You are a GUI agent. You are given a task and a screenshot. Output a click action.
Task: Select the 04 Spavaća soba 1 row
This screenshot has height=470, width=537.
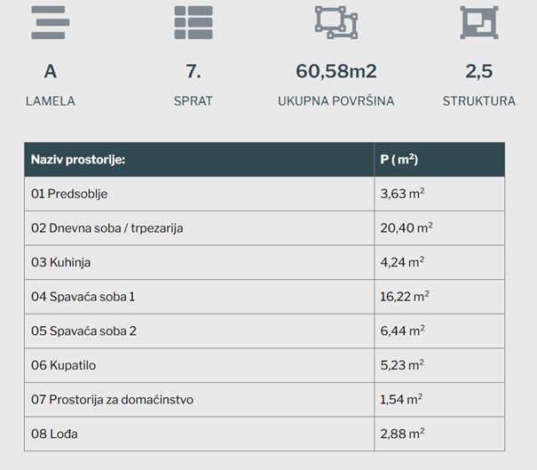click(265, 297)
